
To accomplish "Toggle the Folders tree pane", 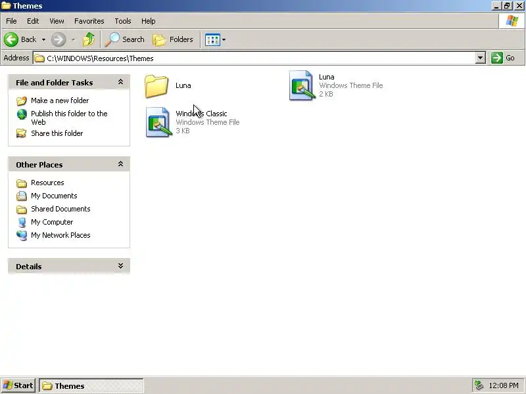I will point(173,39).
